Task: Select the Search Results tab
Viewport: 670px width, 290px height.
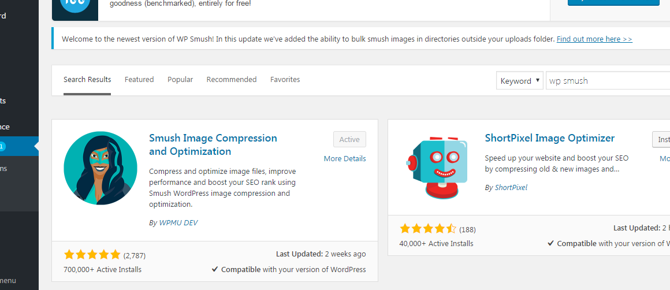Action: coord(87,80)
